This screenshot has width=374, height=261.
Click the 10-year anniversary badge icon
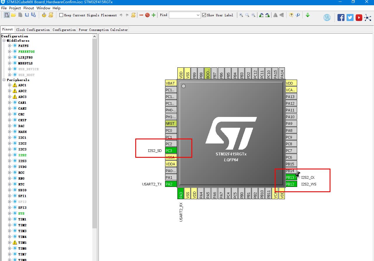[327, 17]
